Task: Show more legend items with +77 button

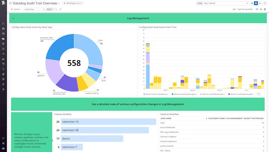Action: 258,94
